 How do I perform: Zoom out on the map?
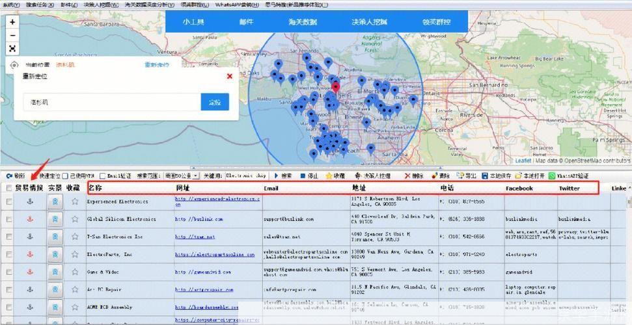(x=12, y=36)
